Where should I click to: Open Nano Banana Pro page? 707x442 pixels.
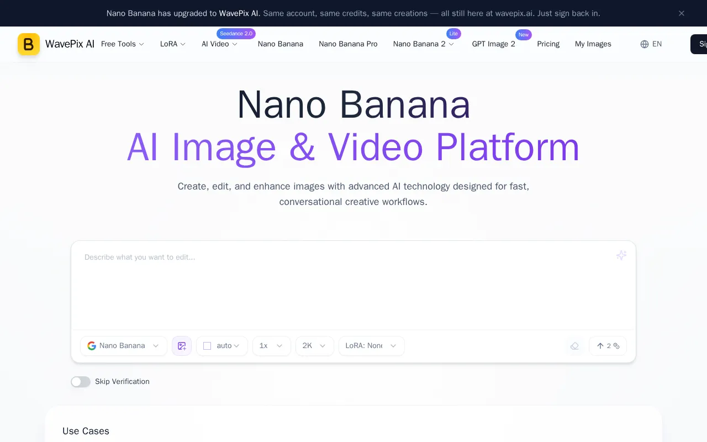pos(348,44)
